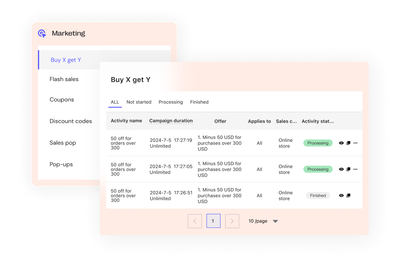The height and width of the screenshot is (261, 400).
Task: Open more options for the first campaign
Action: coord(355,143)
